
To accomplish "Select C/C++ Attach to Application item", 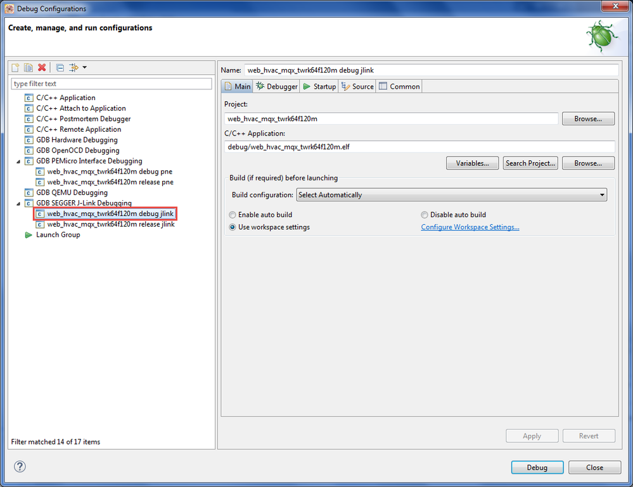I will click(80, 108).
